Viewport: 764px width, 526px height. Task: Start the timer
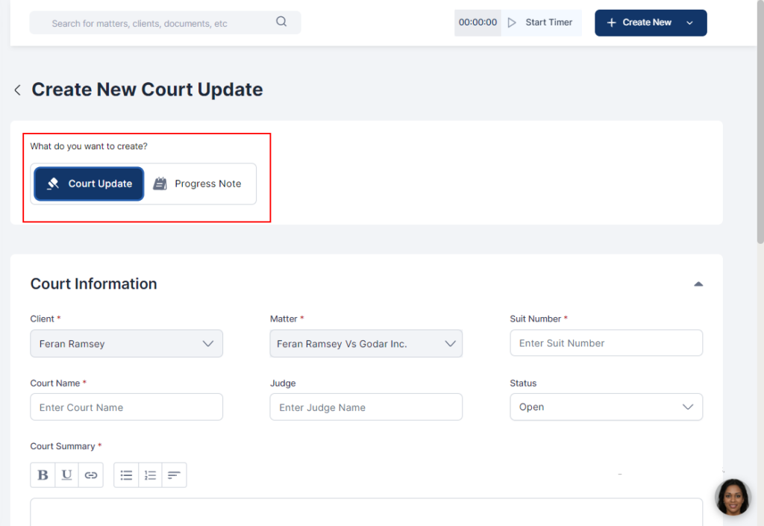[541, 22]
